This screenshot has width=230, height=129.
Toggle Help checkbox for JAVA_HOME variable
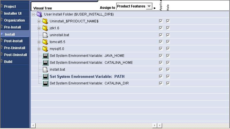click(168, 56)
